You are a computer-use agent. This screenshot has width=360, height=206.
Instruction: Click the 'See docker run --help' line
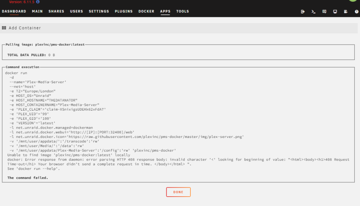pos(33,169)
